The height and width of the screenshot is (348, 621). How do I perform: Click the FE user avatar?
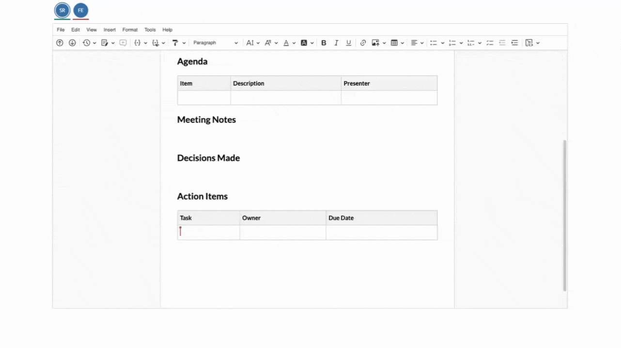tap(81, 10)
